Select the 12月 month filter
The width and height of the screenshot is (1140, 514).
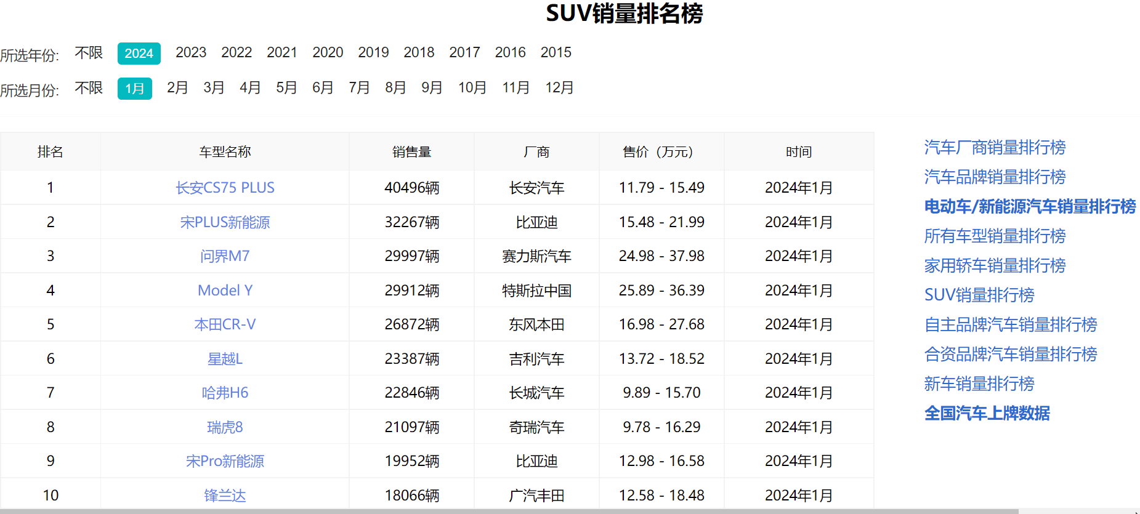click(x=559, y=87)
